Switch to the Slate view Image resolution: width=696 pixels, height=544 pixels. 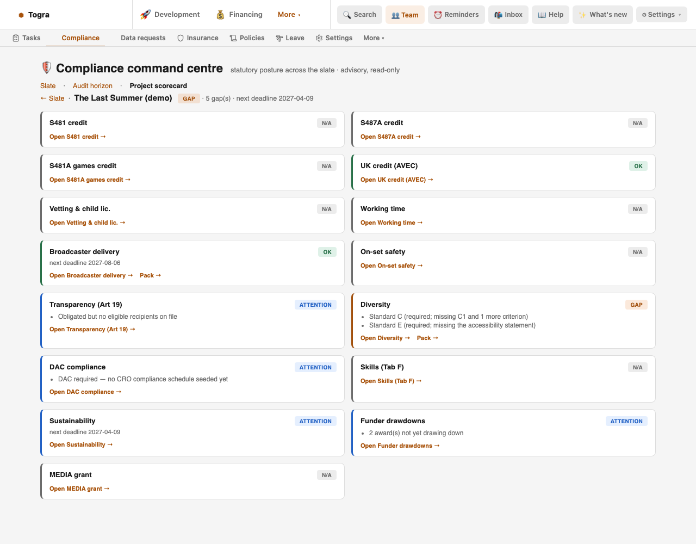click(48, 86)
